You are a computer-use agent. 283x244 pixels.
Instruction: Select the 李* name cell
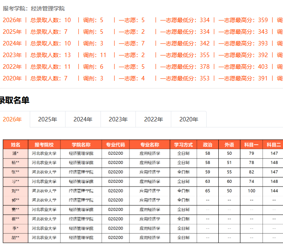(x=16, y=228)
